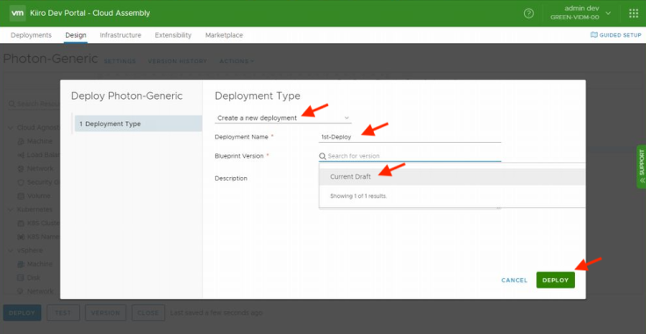The height and width of the screenshot is (334, 646).
Task: Select Current Draft blueprint version
Action: [452, 177]
